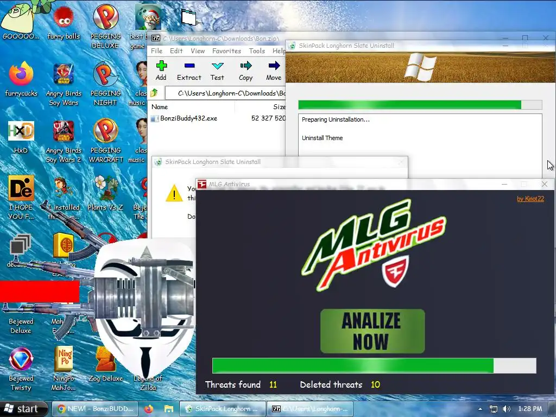
Task: Click the 'Deleted threats' count 10
Action: coord(376,385)
